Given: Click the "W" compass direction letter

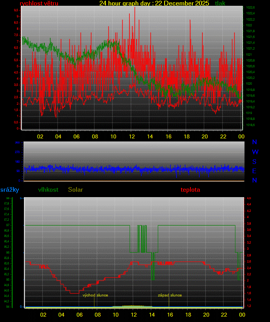Looking at the screenshot, I should pyautogui.click(x=255, y=152).
